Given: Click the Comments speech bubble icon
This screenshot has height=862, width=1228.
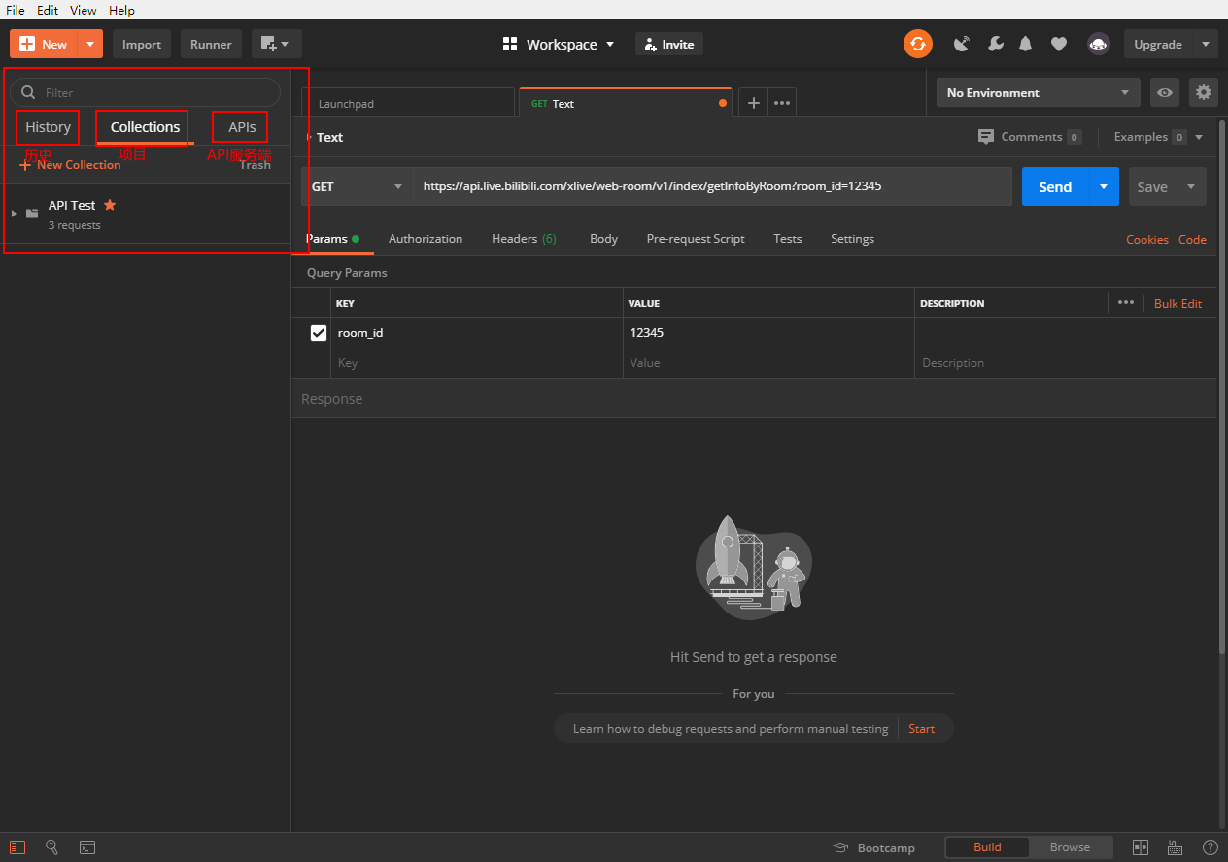Looking at the screenshot, I should click(986, 137).
